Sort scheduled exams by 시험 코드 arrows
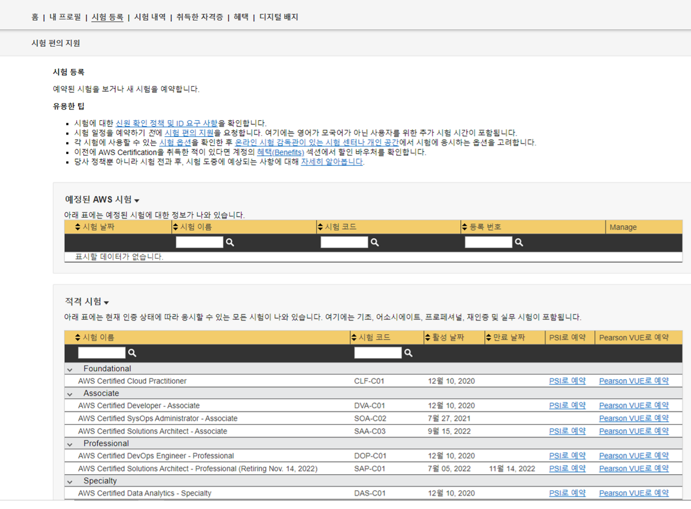Viewport: 691px width, 509px height. [x=320, y=227]
